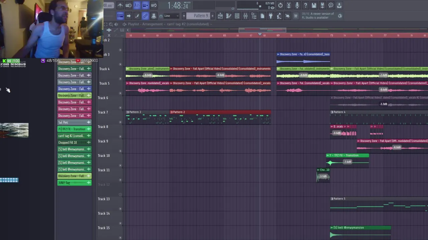
Task: Click the circular arrow icon beside the memory meter
Action: point(280,5)
